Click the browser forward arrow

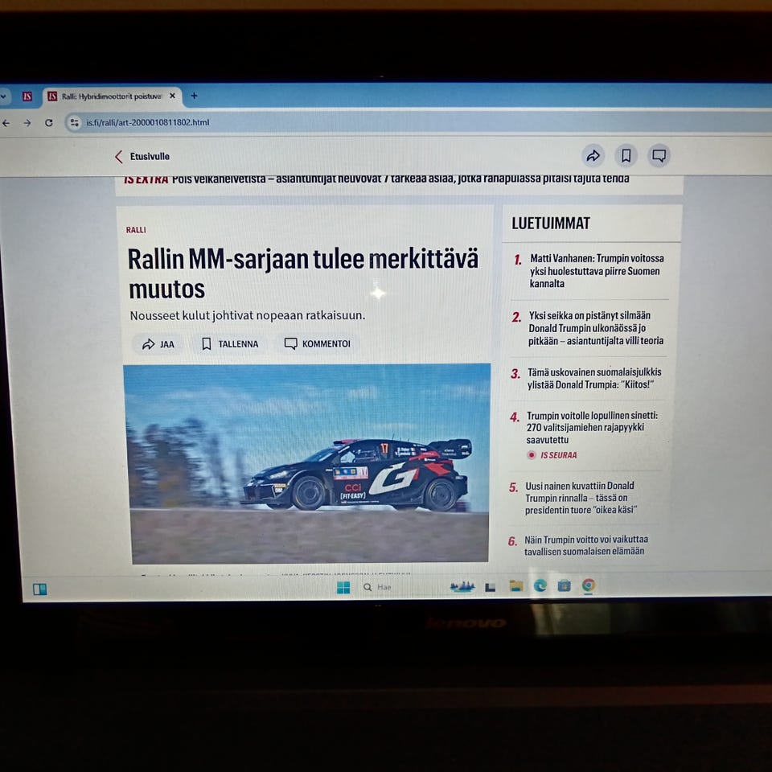coord(27,123)
